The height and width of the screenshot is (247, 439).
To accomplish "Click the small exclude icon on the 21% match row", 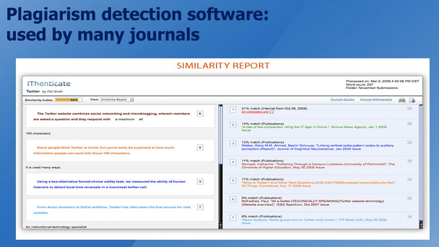I will tap(409, 108).
